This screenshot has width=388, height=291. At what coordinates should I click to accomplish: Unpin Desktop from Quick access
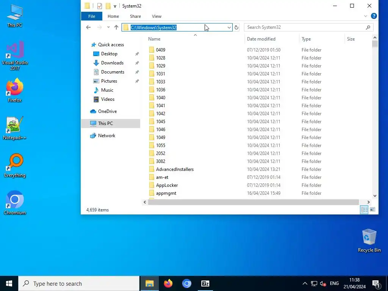tap(137, 54)
